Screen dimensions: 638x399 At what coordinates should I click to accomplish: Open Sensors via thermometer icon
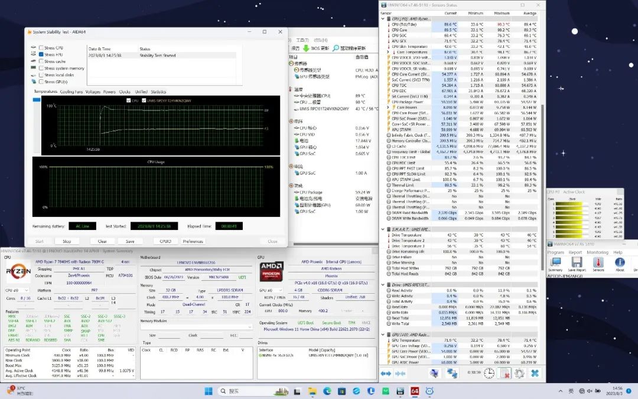(598, 262)
